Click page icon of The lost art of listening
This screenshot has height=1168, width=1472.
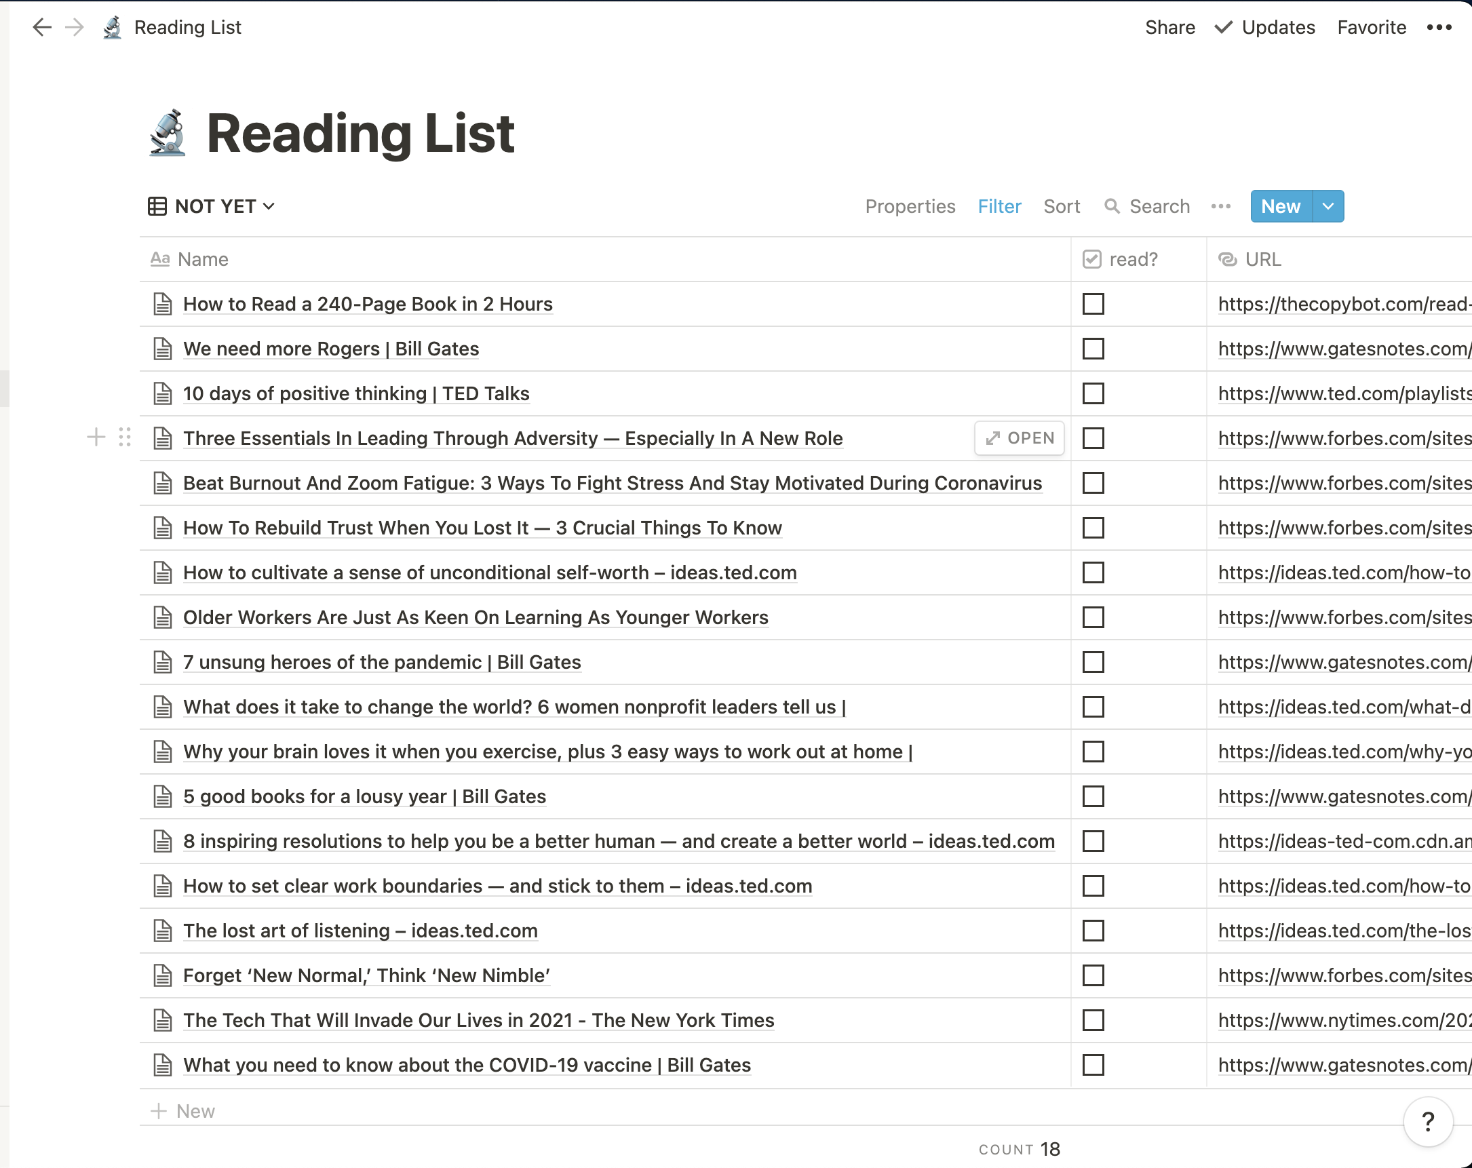click(163, 931)
